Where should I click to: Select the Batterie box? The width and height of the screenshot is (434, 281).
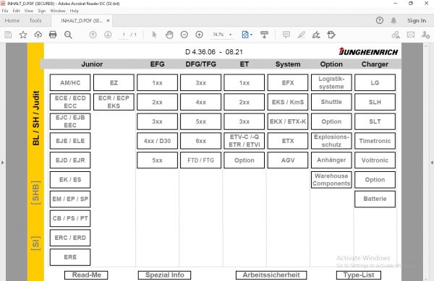coord(375,199)
